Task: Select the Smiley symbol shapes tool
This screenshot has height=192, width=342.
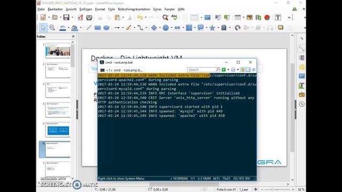Action: pyautogui.click(x=166, y=28)
